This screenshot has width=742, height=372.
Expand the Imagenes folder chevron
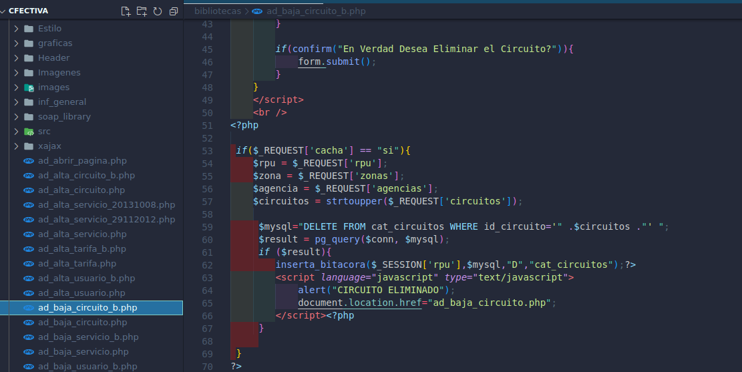point(17,72)
